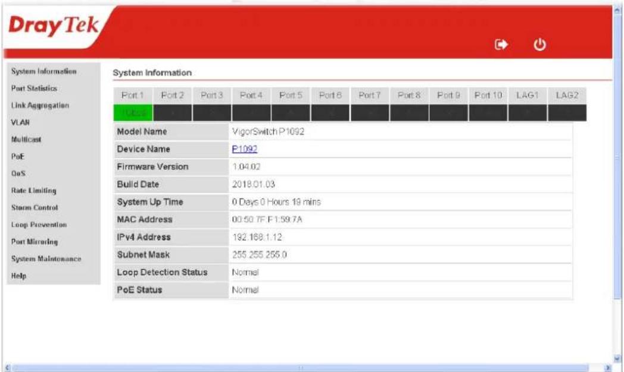Open PoE settings from sidebar
Image resolution: width=624 pixels, height=372 pixels.
coord(17,156)
